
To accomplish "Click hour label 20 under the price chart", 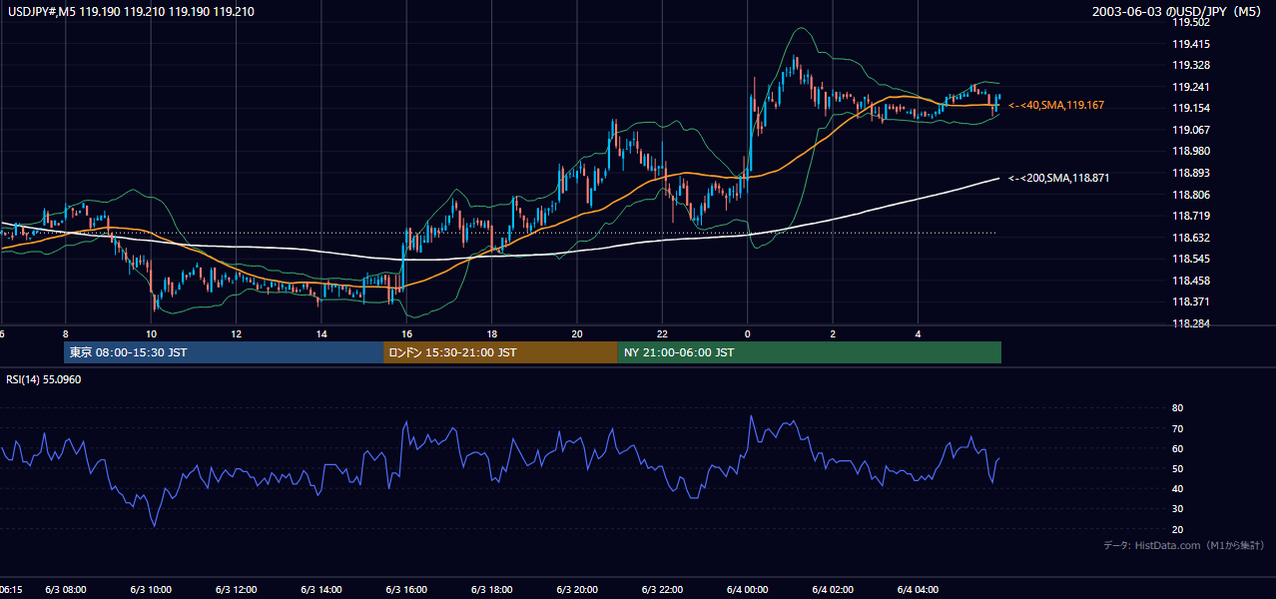I will 577,333.
